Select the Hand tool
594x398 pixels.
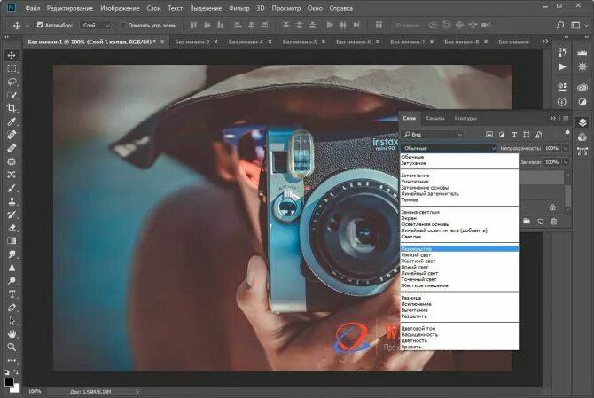click(12, 334)
